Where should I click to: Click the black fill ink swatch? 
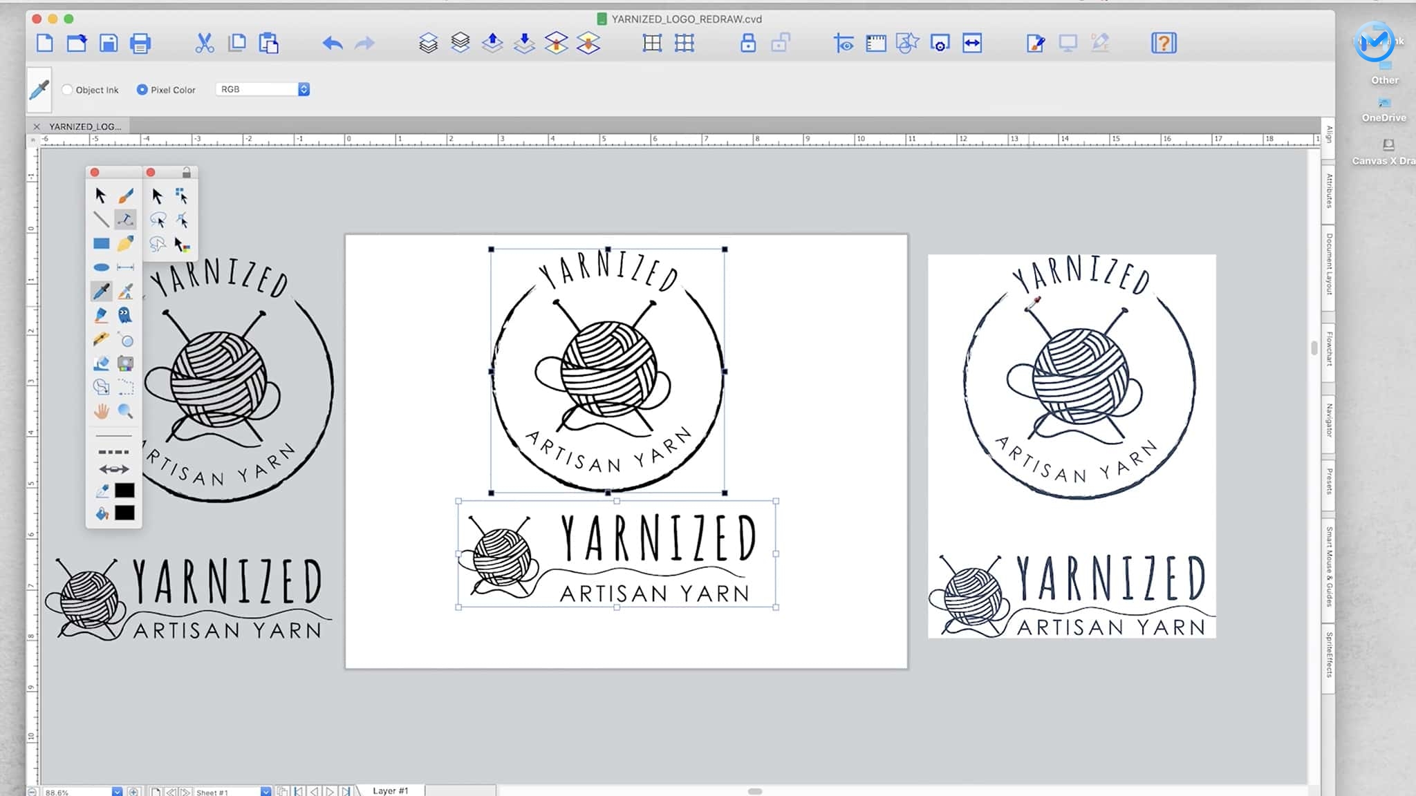click(124, 513)
